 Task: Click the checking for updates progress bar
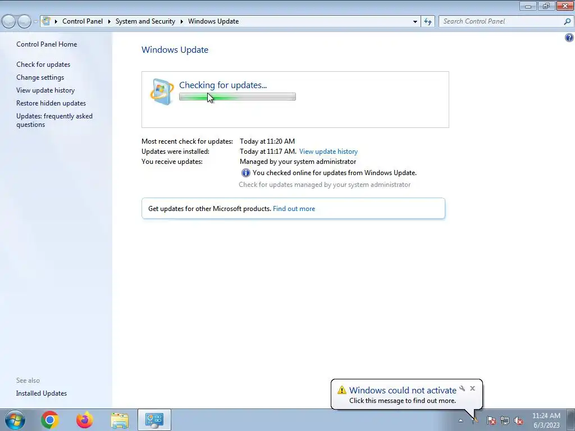pyautogui.click(x=238, y=97)
